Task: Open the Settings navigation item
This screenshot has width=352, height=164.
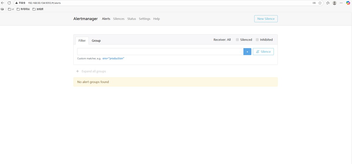Action: point(145,19)
